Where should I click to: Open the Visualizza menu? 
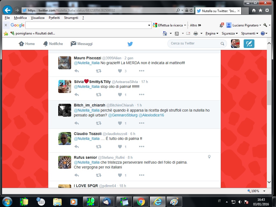pos(37,18)
